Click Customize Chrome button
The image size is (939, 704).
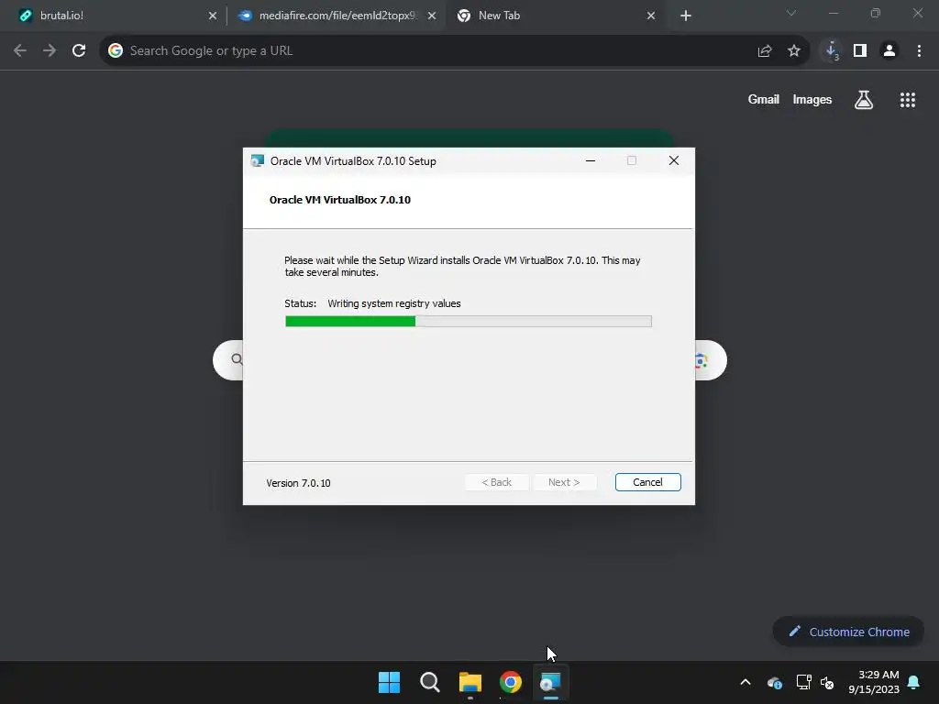(x=848, y=632)
